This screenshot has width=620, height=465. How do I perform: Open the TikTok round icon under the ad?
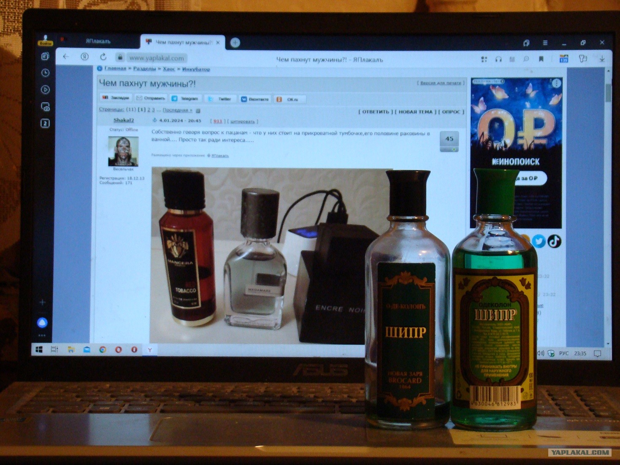tap(554, 241)
